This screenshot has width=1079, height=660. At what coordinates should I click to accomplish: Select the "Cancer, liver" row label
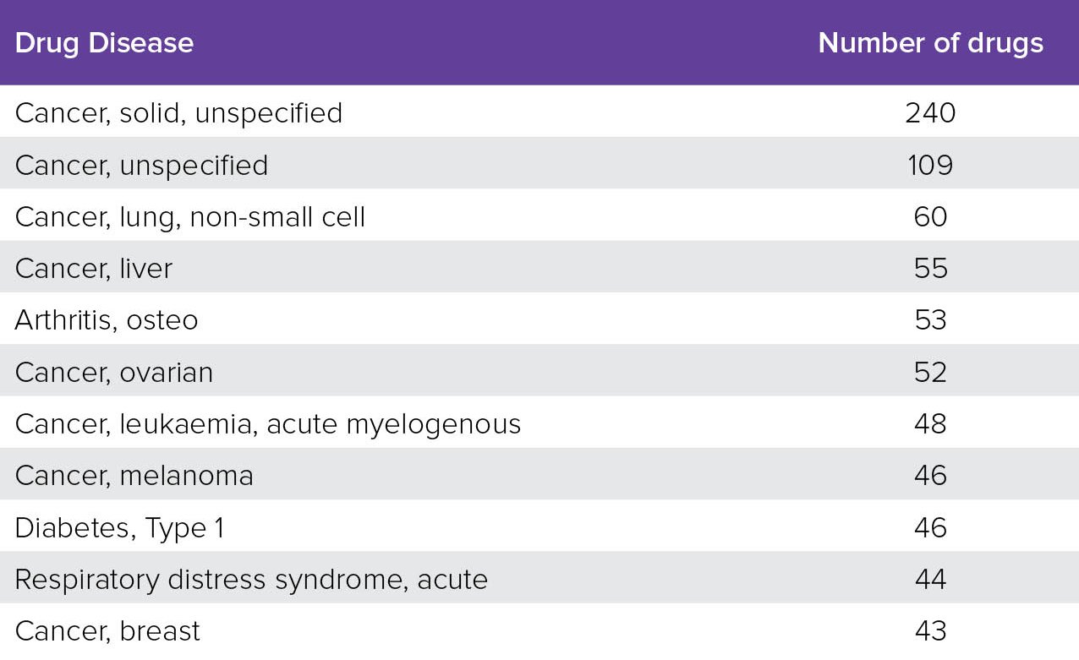click(93, 268)
